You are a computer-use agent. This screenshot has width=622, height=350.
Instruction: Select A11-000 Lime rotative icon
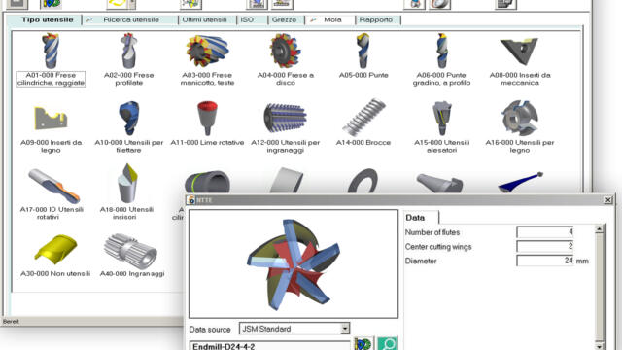(x=207, y=118)
